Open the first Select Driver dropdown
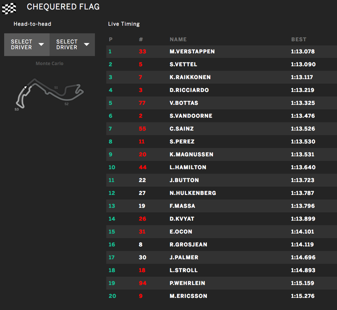The height and width of the screenshot is (310, 337). [27, 45]
